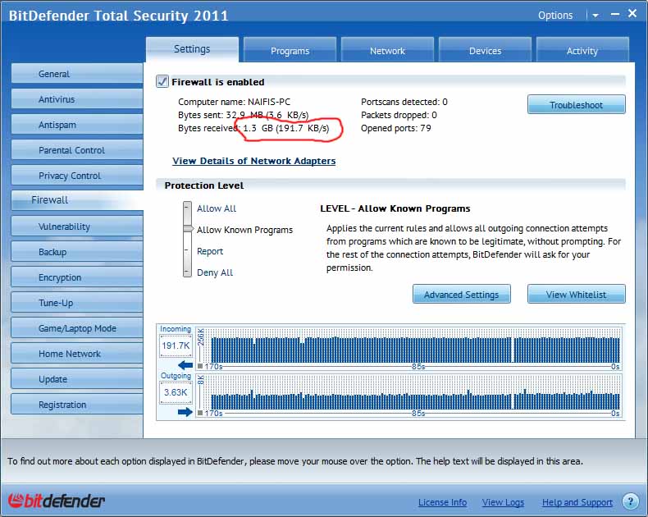Open the View Logs link
This screenshot has height=517, width=648.
coord(503,502)
